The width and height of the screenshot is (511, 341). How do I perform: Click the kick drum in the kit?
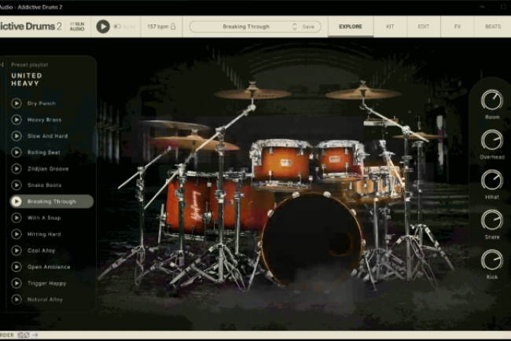(x=312, y=240)
